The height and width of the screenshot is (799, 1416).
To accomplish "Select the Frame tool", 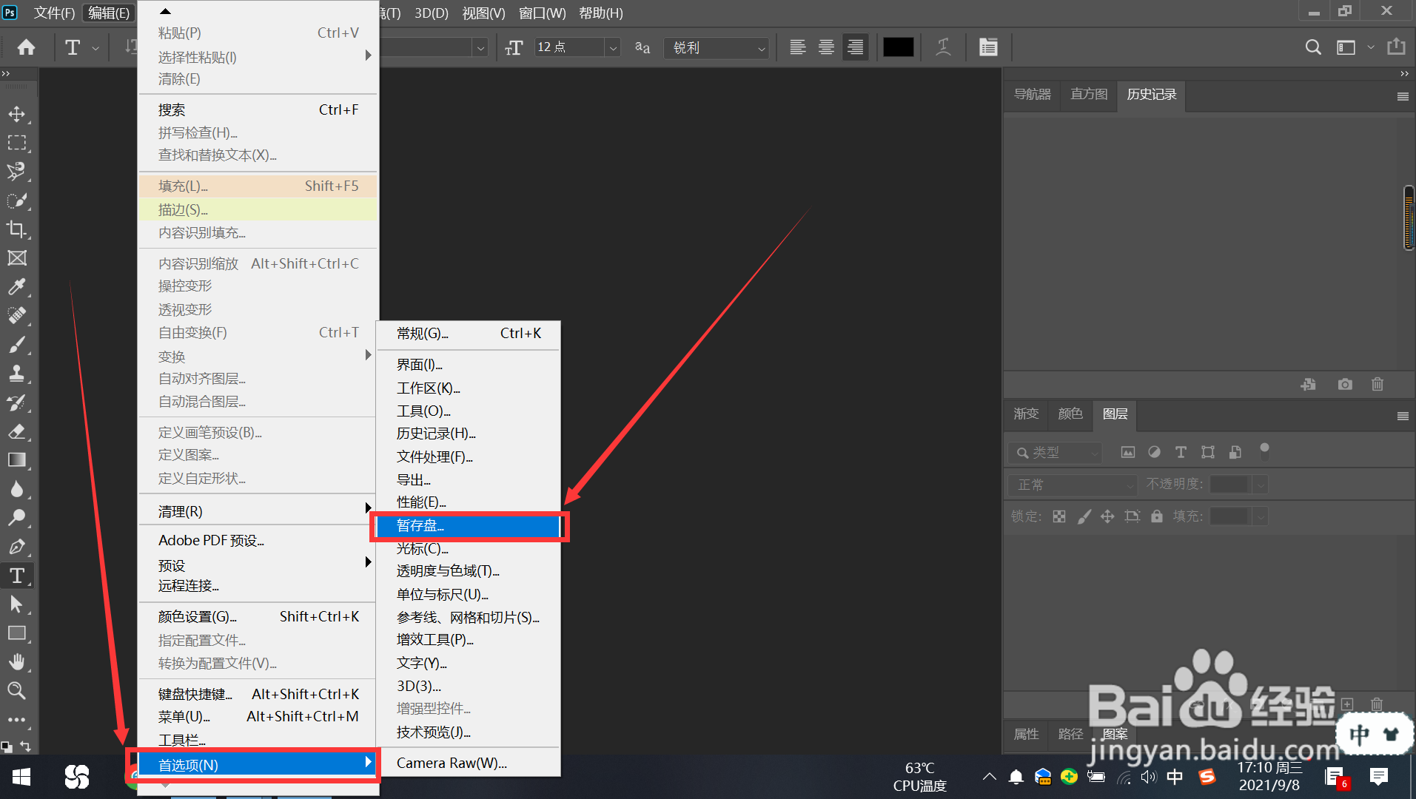I will click(17, 258).
